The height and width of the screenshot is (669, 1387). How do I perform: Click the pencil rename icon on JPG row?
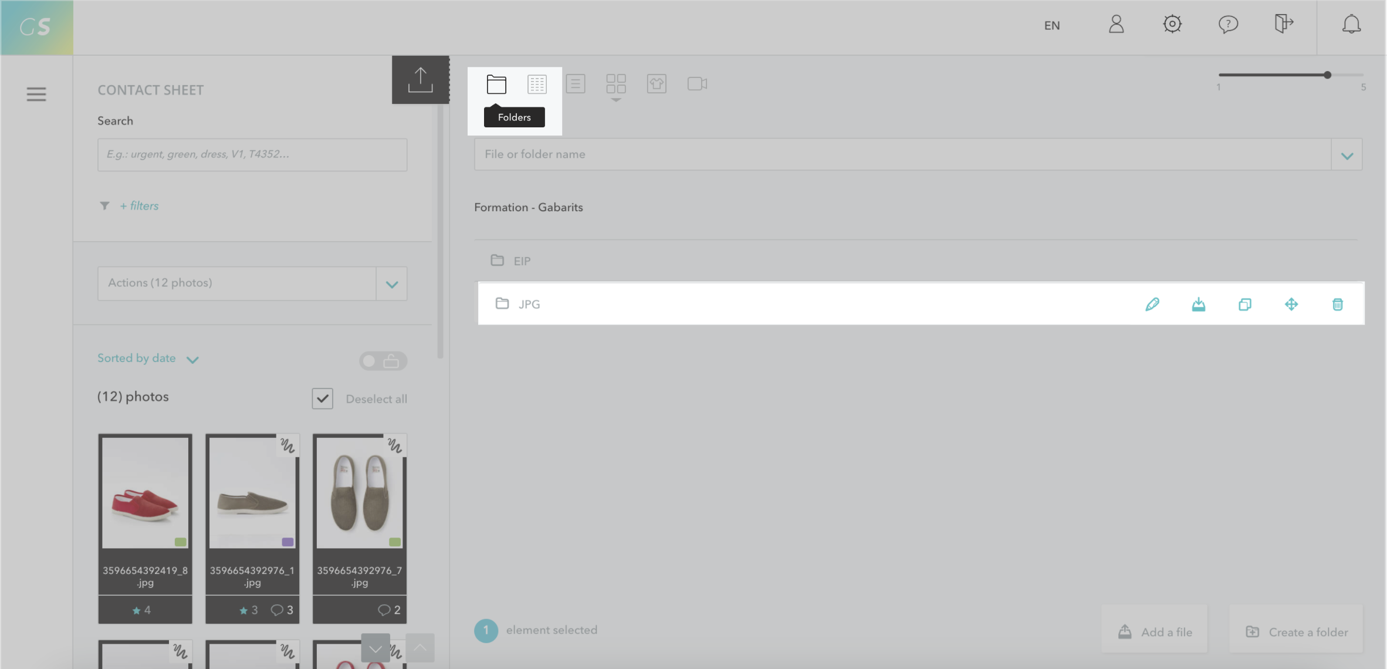coord(1152,304)
